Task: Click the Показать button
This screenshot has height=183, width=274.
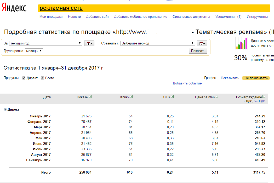Action: click(198, 51)
